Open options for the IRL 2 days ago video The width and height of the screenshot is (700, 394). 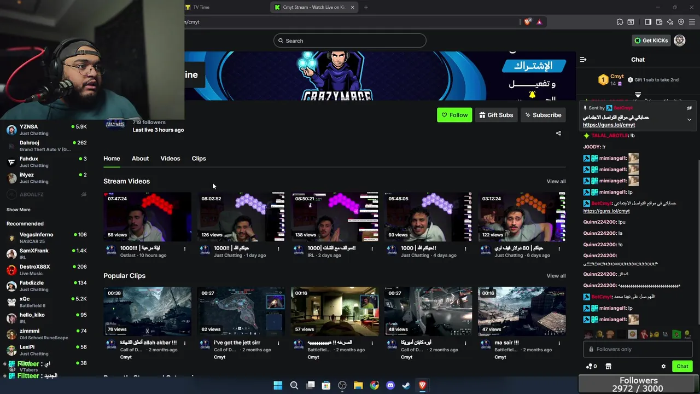click(x=372, y=248)
